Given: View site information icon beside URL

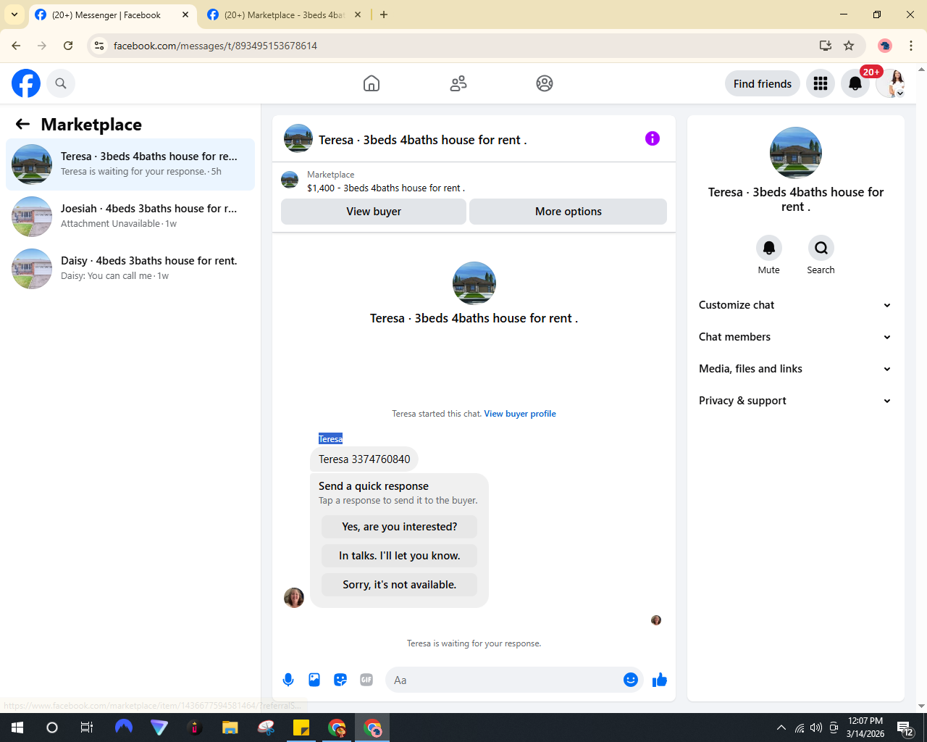Looking at the screenshot, I should (x=99, y=46).
